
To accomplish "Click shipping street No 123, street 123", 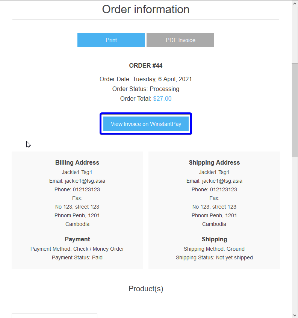I will 214,207.
